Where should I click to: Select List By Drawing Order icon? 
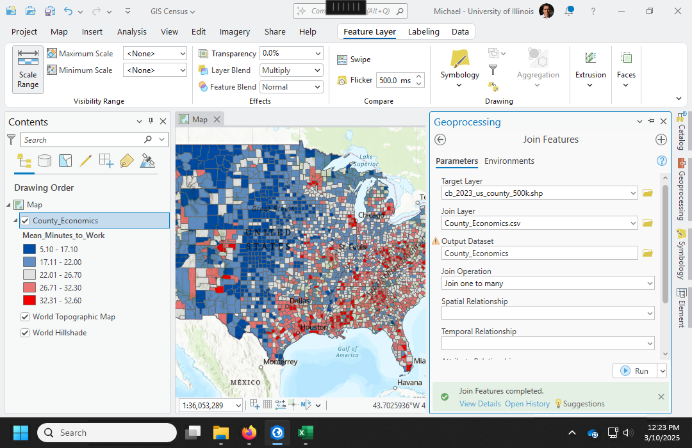(24, 161)
